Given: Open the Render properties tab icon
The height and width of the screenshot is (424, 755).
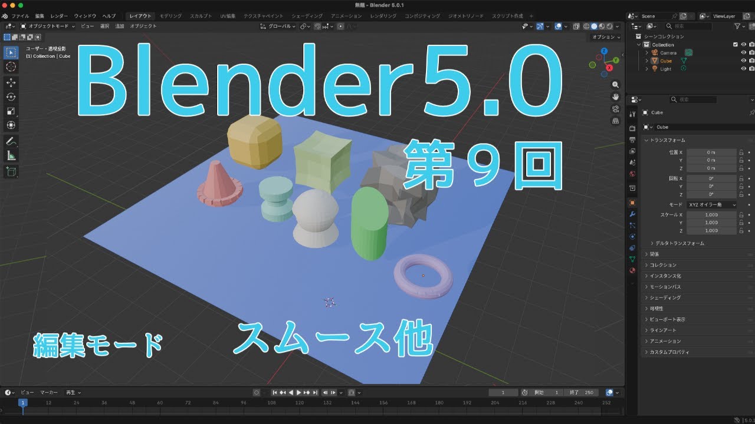Looking at the screenshot, I should click(x=632, y=128).
